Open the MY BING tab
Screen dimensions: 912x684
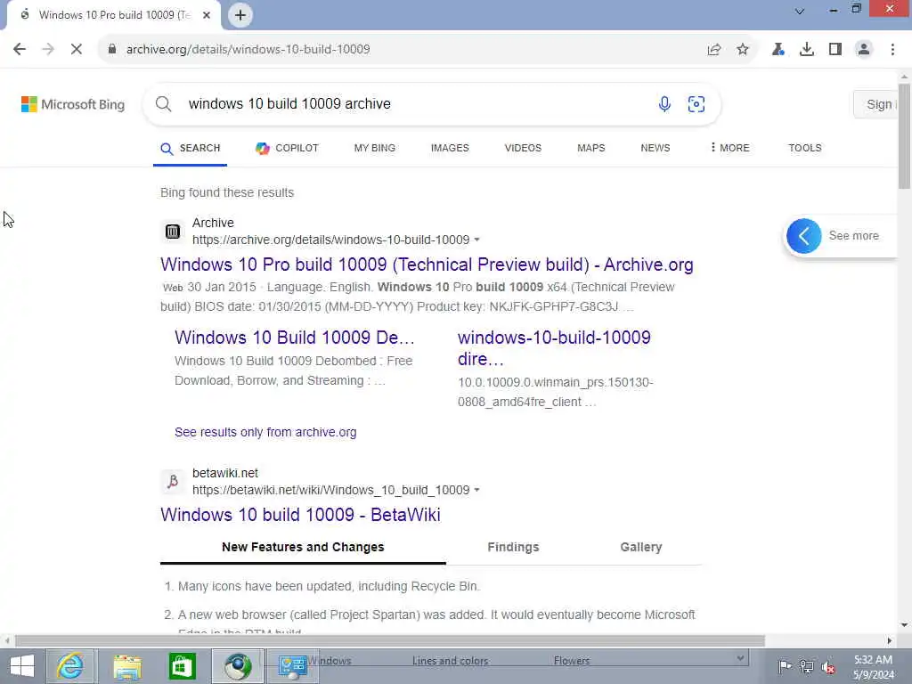click(x=375, y=149)
